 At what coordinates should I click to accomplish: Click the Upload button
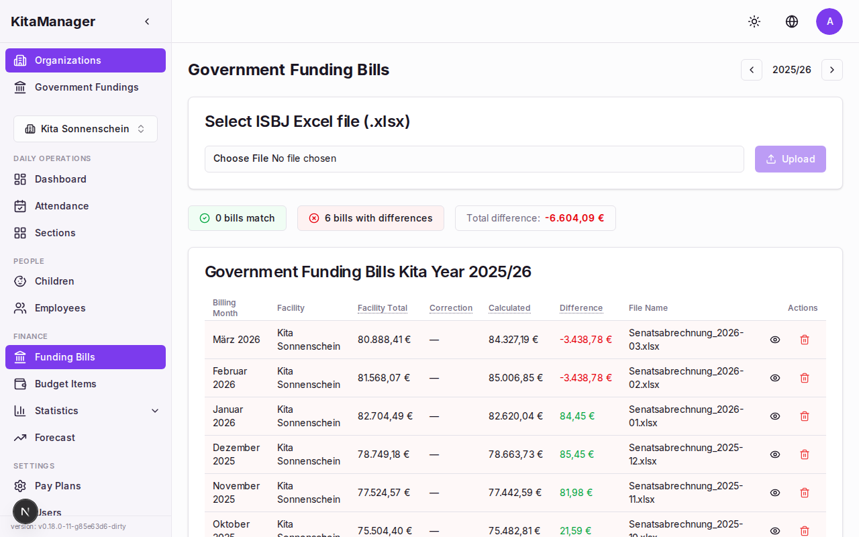tap(791, 159)
